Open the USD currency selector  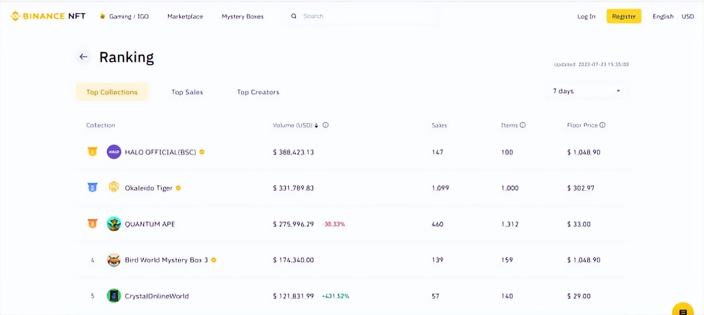pyautogui.click(x=688, y=16)
